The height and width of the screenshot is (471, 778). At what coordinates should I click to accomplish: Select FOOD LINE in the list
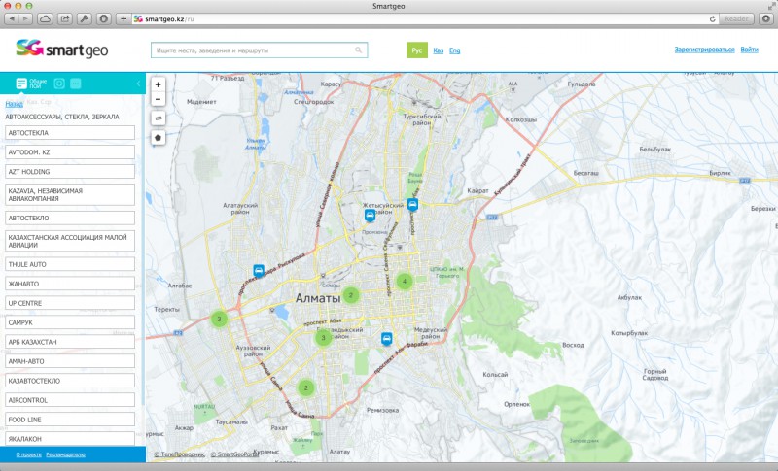(x=70, y=420)
